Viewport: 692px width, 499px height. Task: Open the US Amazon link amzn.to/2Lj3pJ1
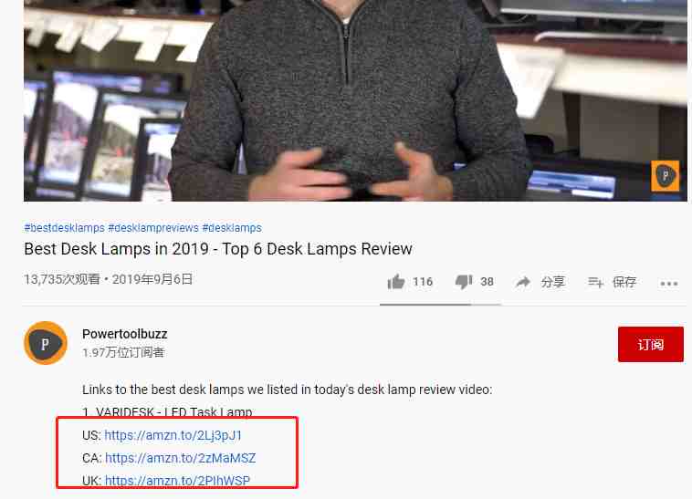click(173, 435)
